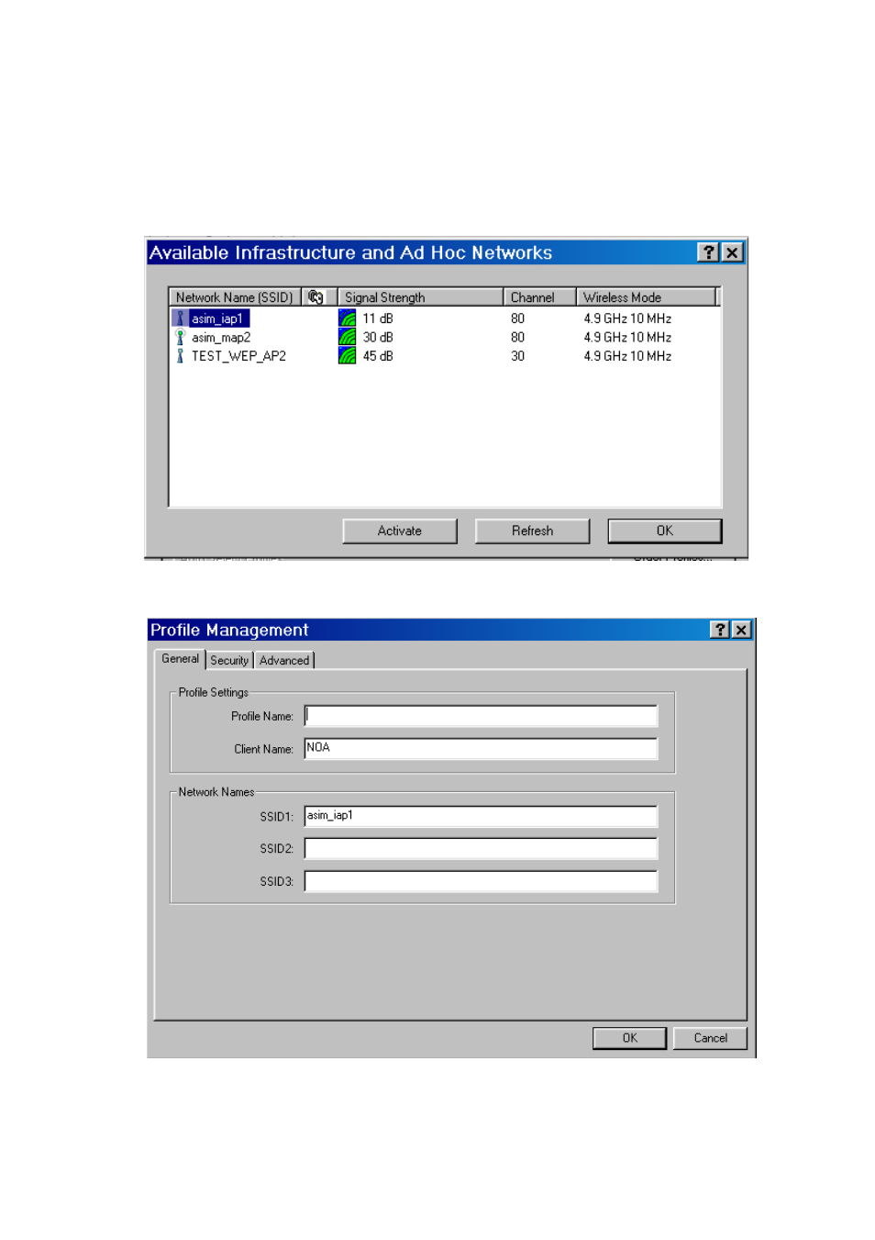Click the 30 dB signal value
This screenshot has height=1240, width=875.
(x=378, y=337)
